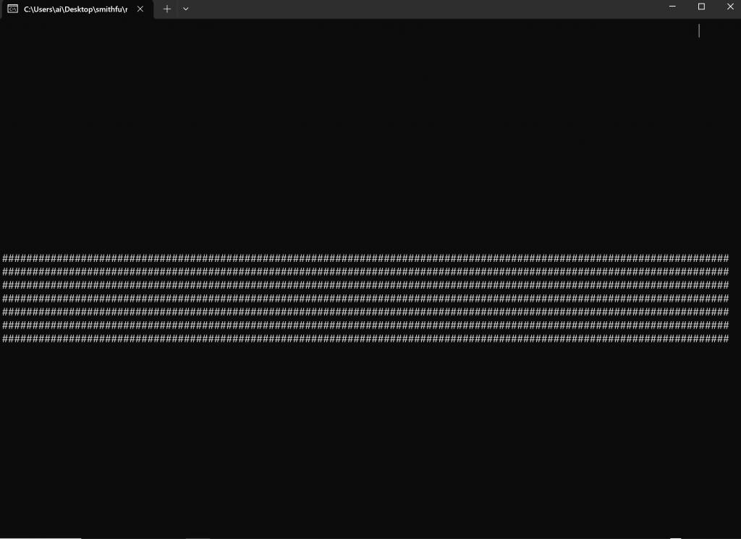Minimize the terminal window
The width and height of the screenshot is (741, 539).
(x=672, y=7)
